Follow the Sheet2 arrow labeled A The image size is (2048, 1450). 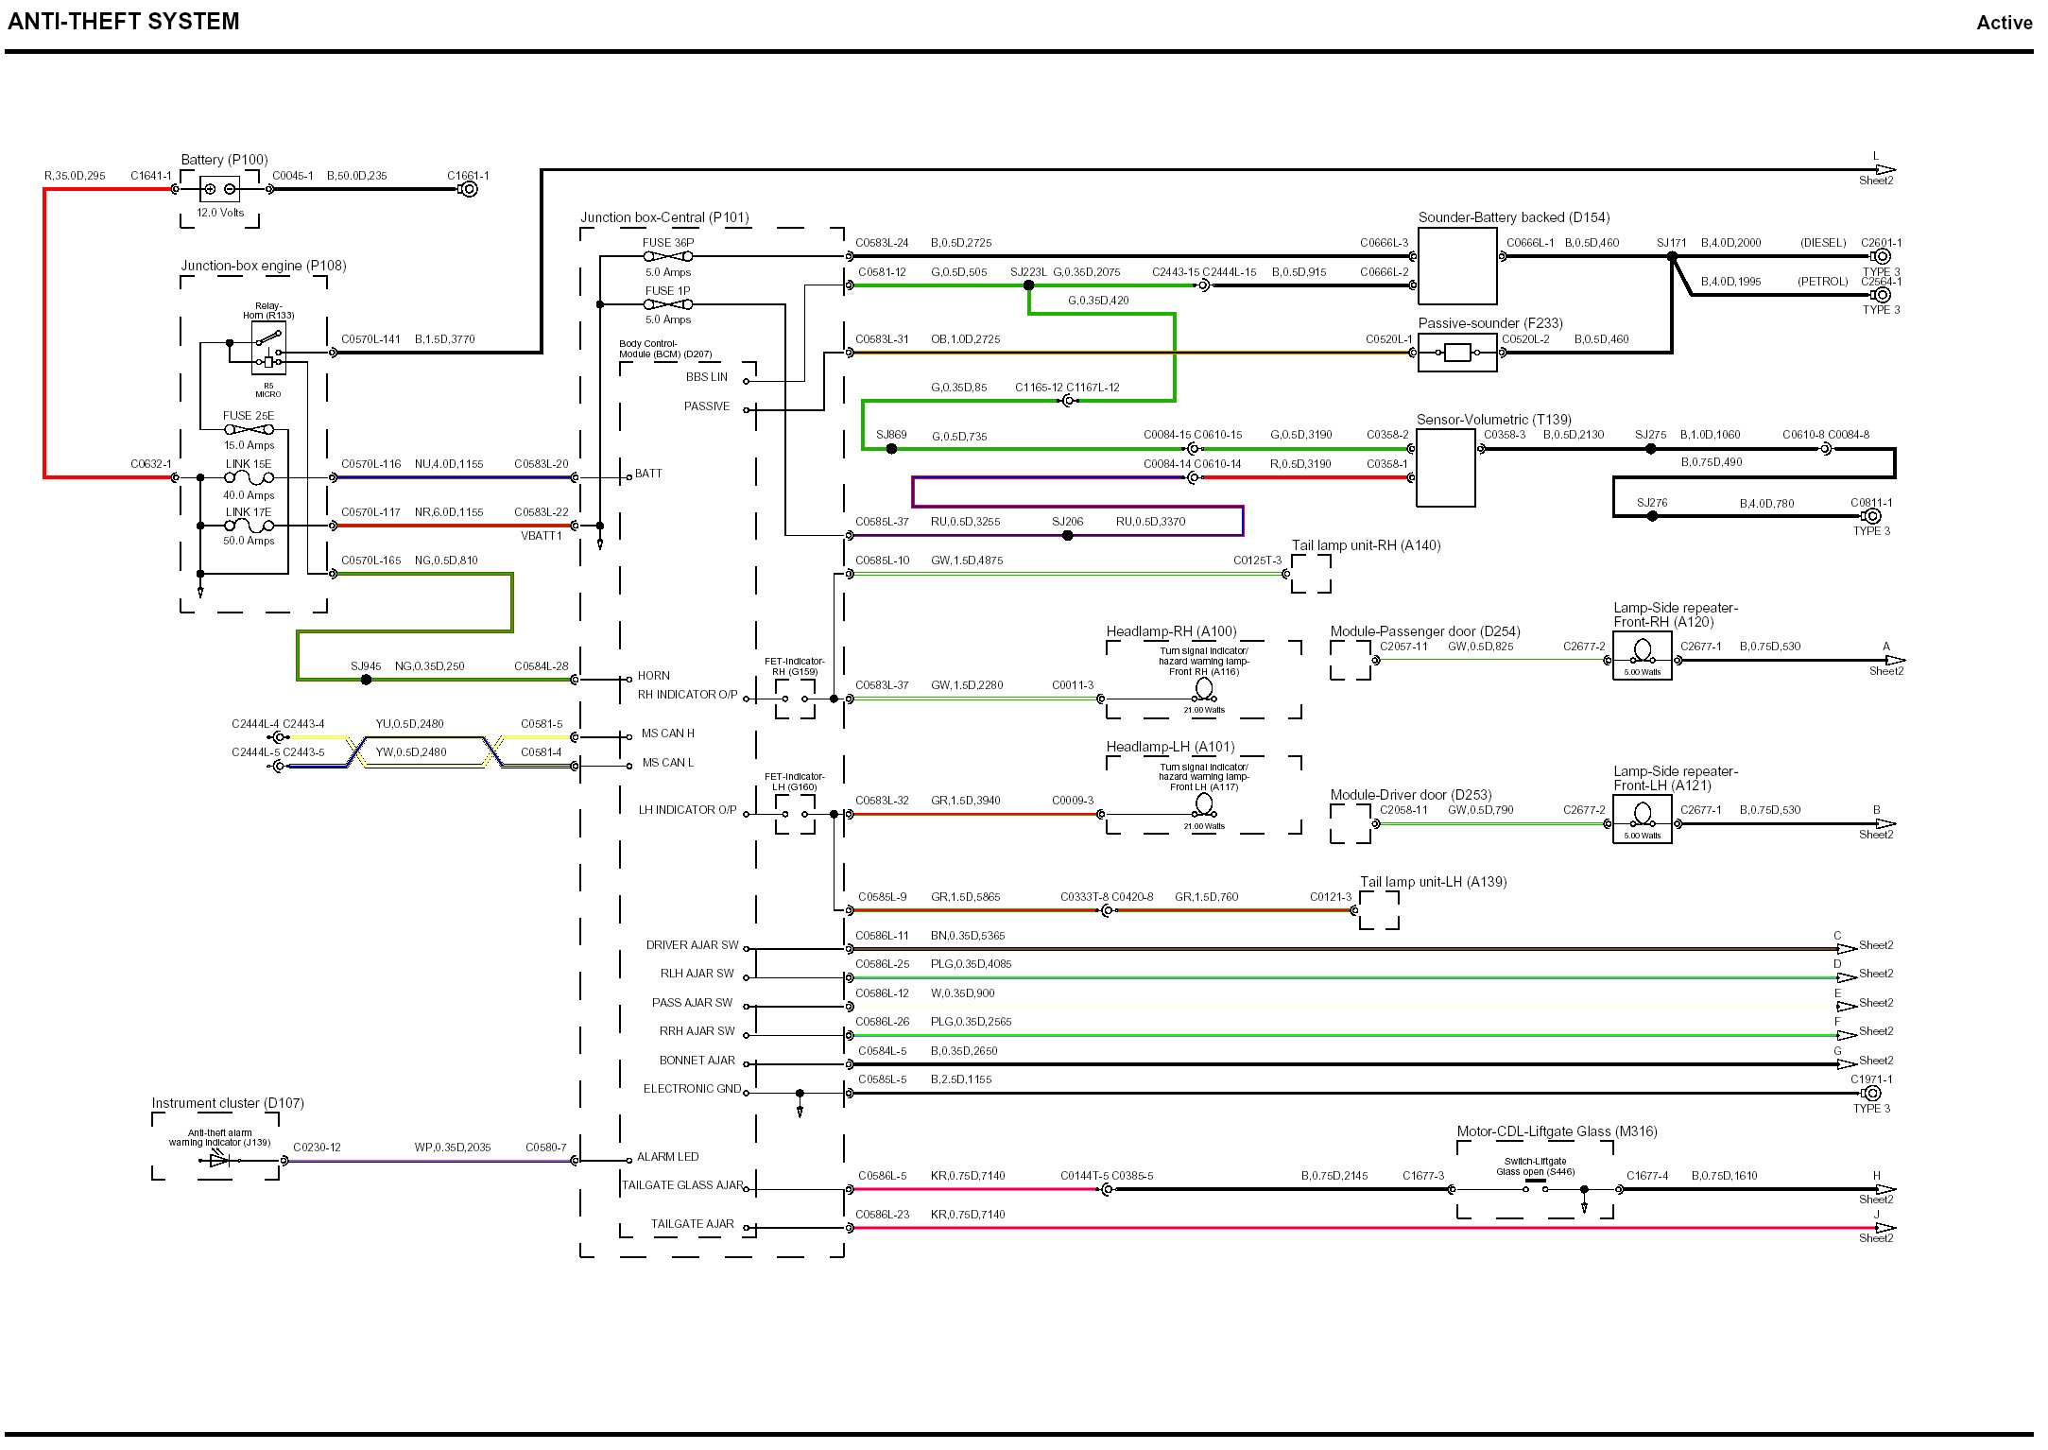(1894, 660)
